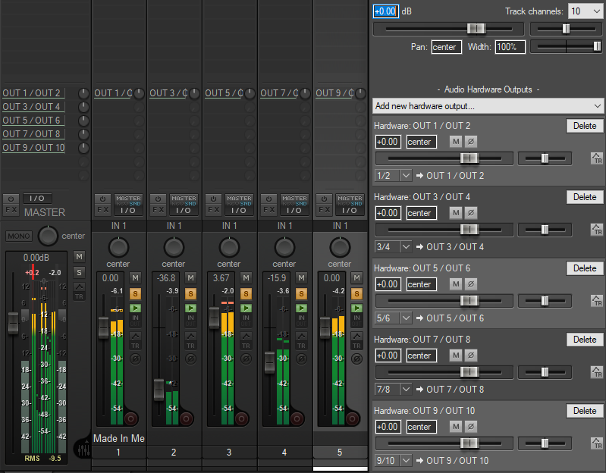
Task: Click master send OUT 9 / OUT 10
Action: (33, 148)
